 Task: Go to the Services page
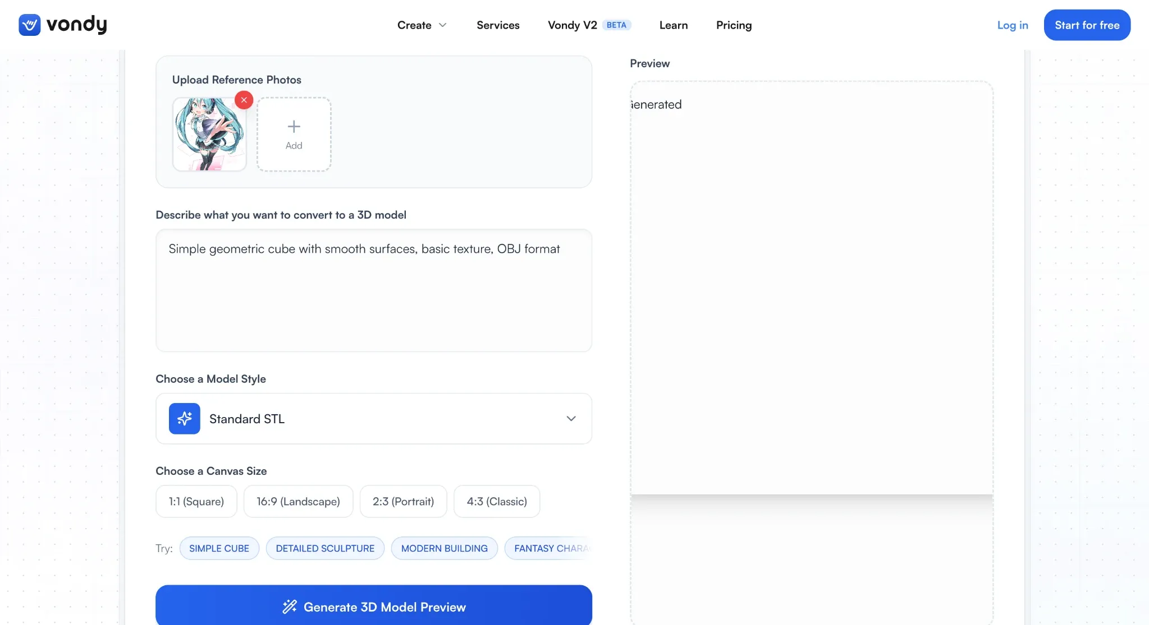point(498,25)
